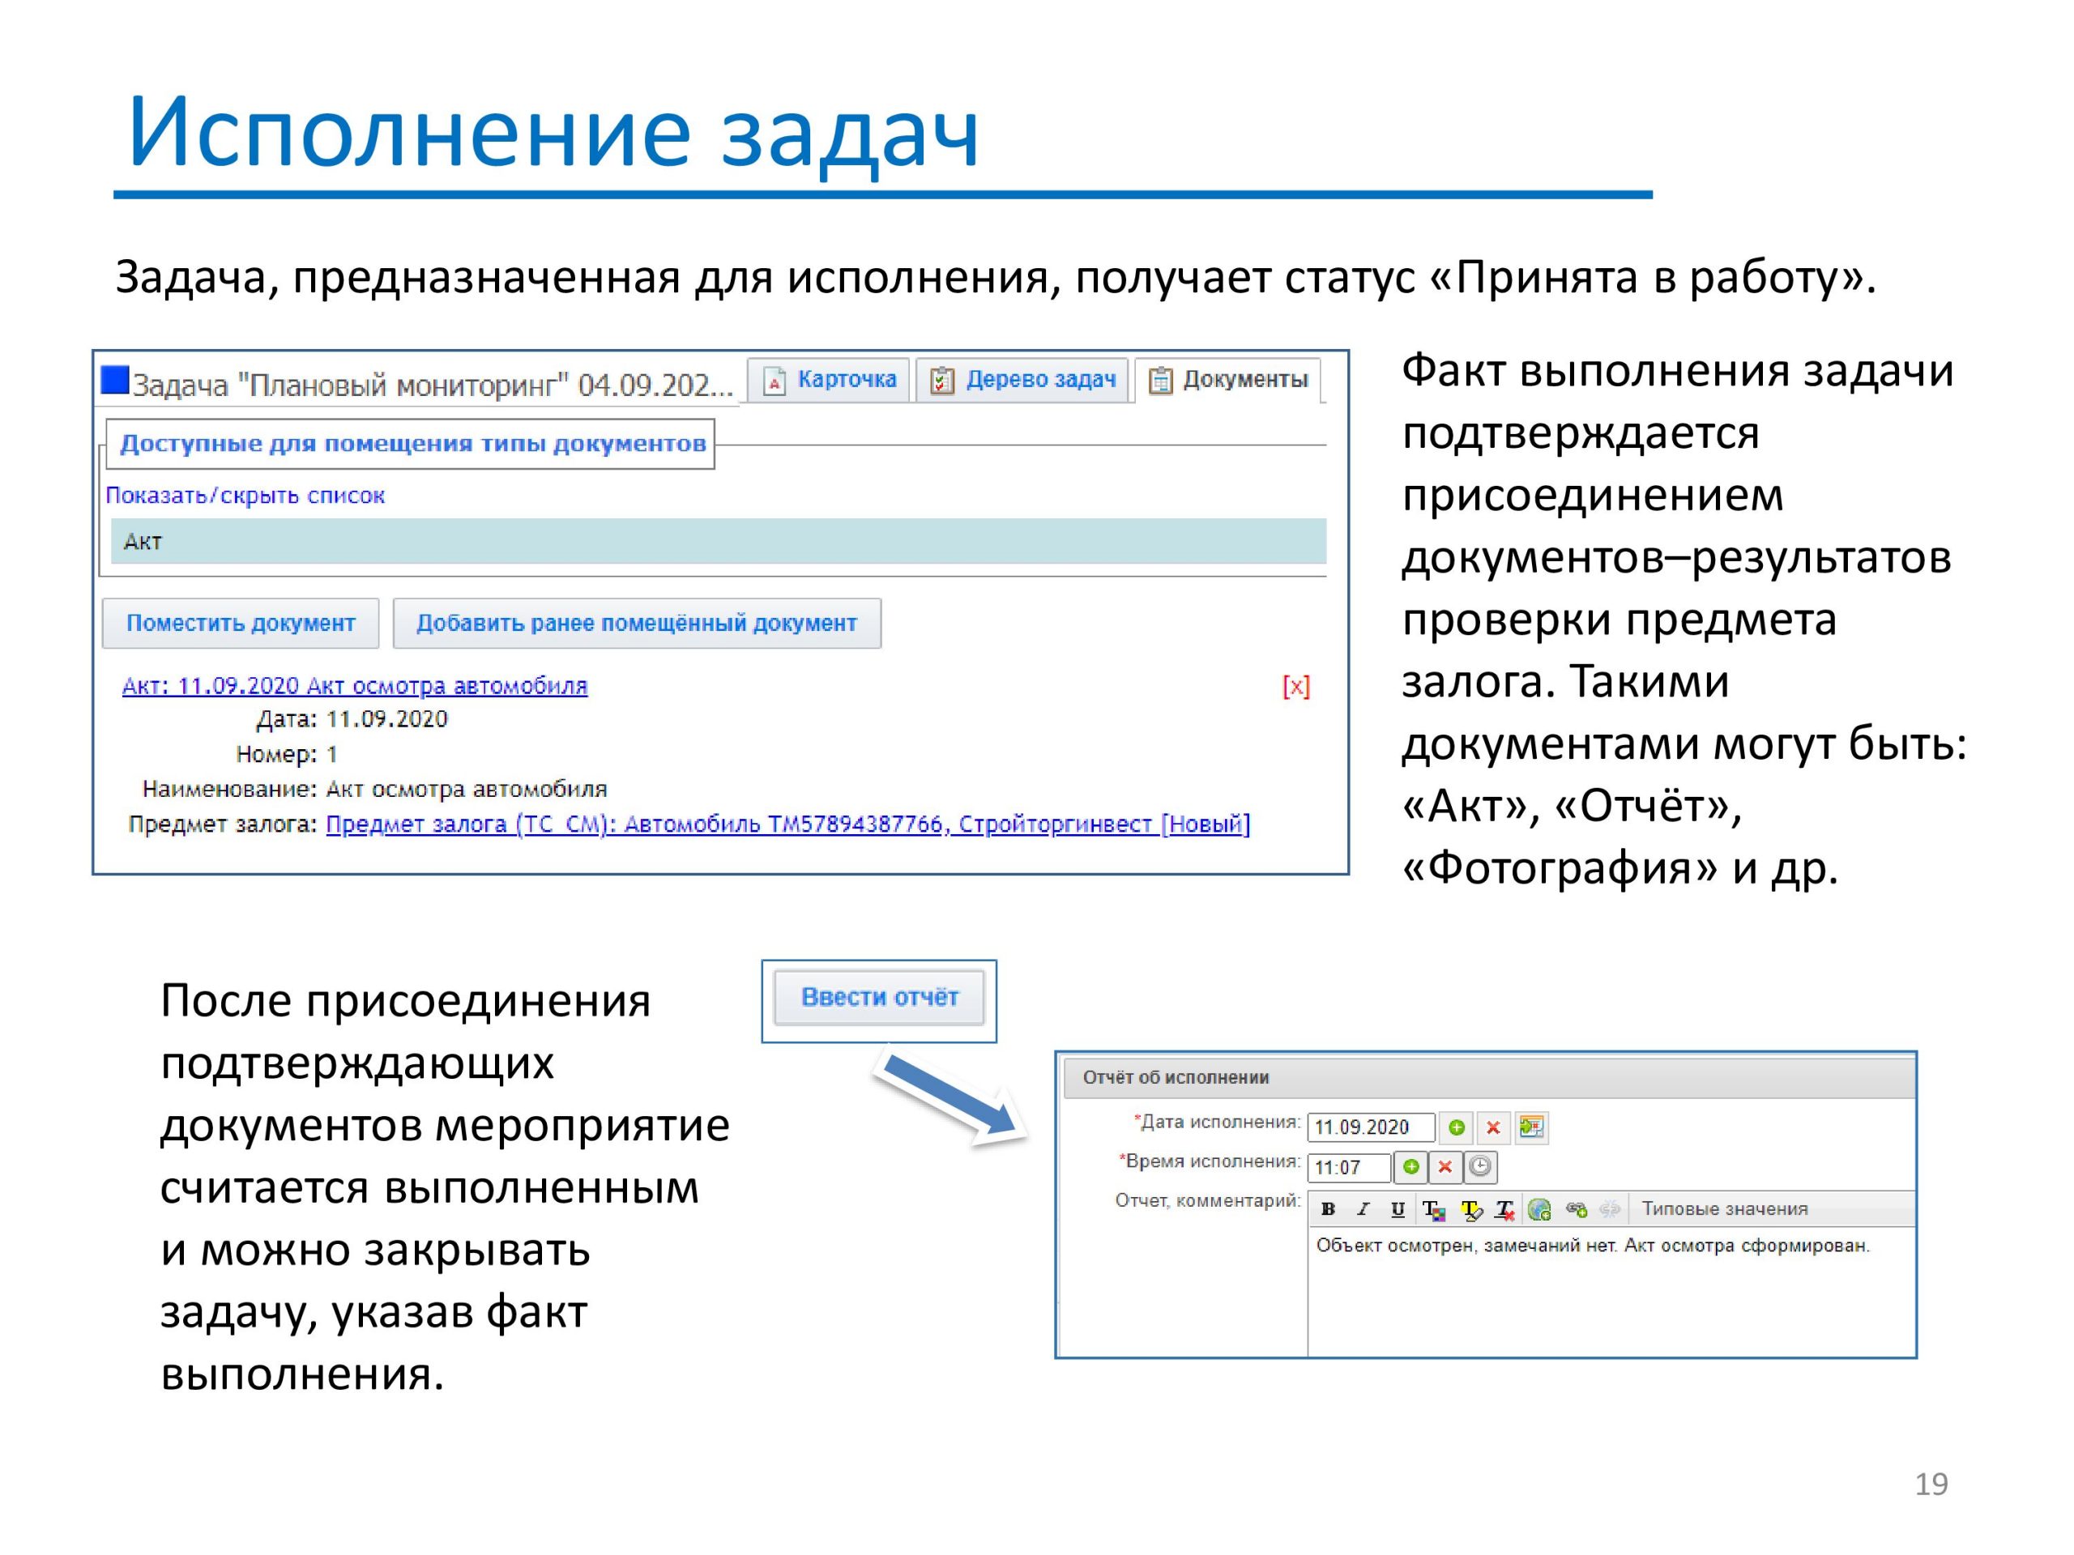This screenshot has height=1555, width=2074.
Task: Open the calendar picker for Дата исполнения
Action: point(1530,1127)
